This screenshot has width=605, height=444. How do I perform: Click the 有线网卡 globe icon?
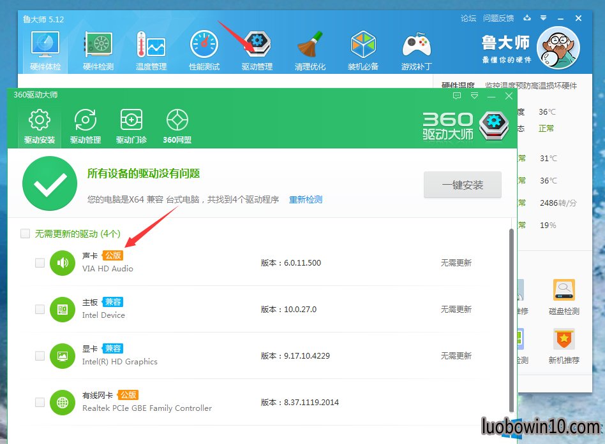pos(63,403)
